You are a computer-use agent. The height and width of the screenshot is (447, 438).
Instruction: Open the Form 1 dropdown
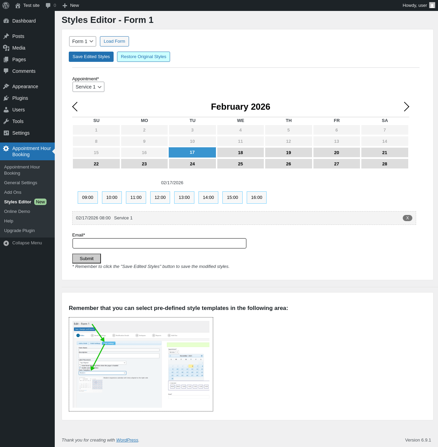82,41
